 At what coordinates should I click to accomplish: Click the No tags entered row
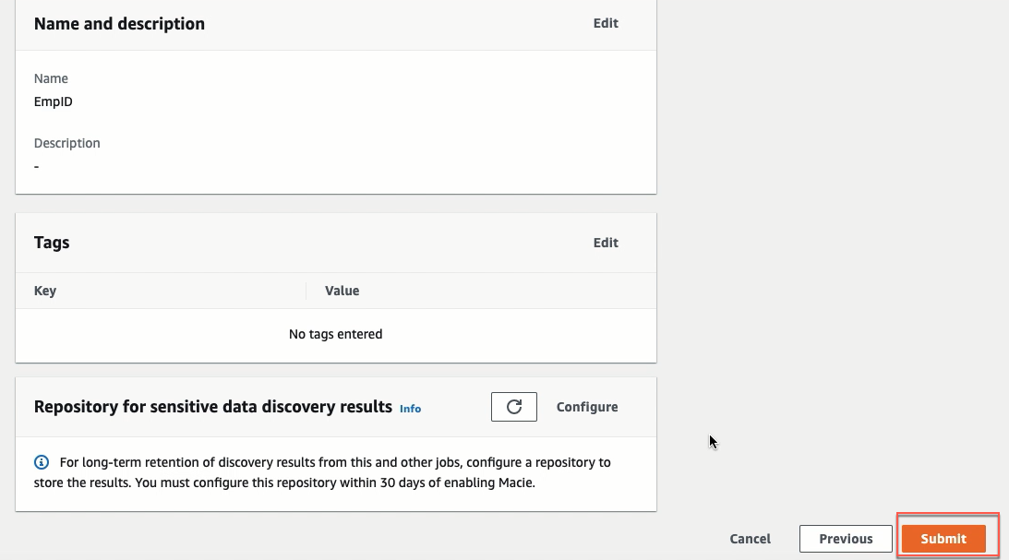tap(336, 334)
